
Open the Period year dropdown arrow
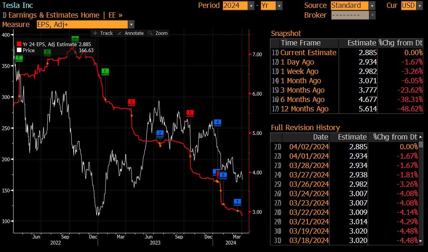pyautogui.click(x=251, y=6)
